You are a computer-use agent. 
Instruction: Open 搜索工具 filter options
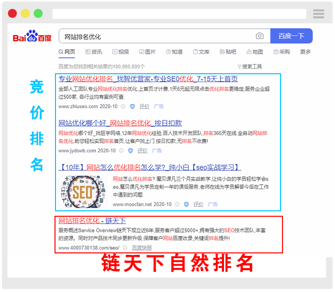point(250,66)
